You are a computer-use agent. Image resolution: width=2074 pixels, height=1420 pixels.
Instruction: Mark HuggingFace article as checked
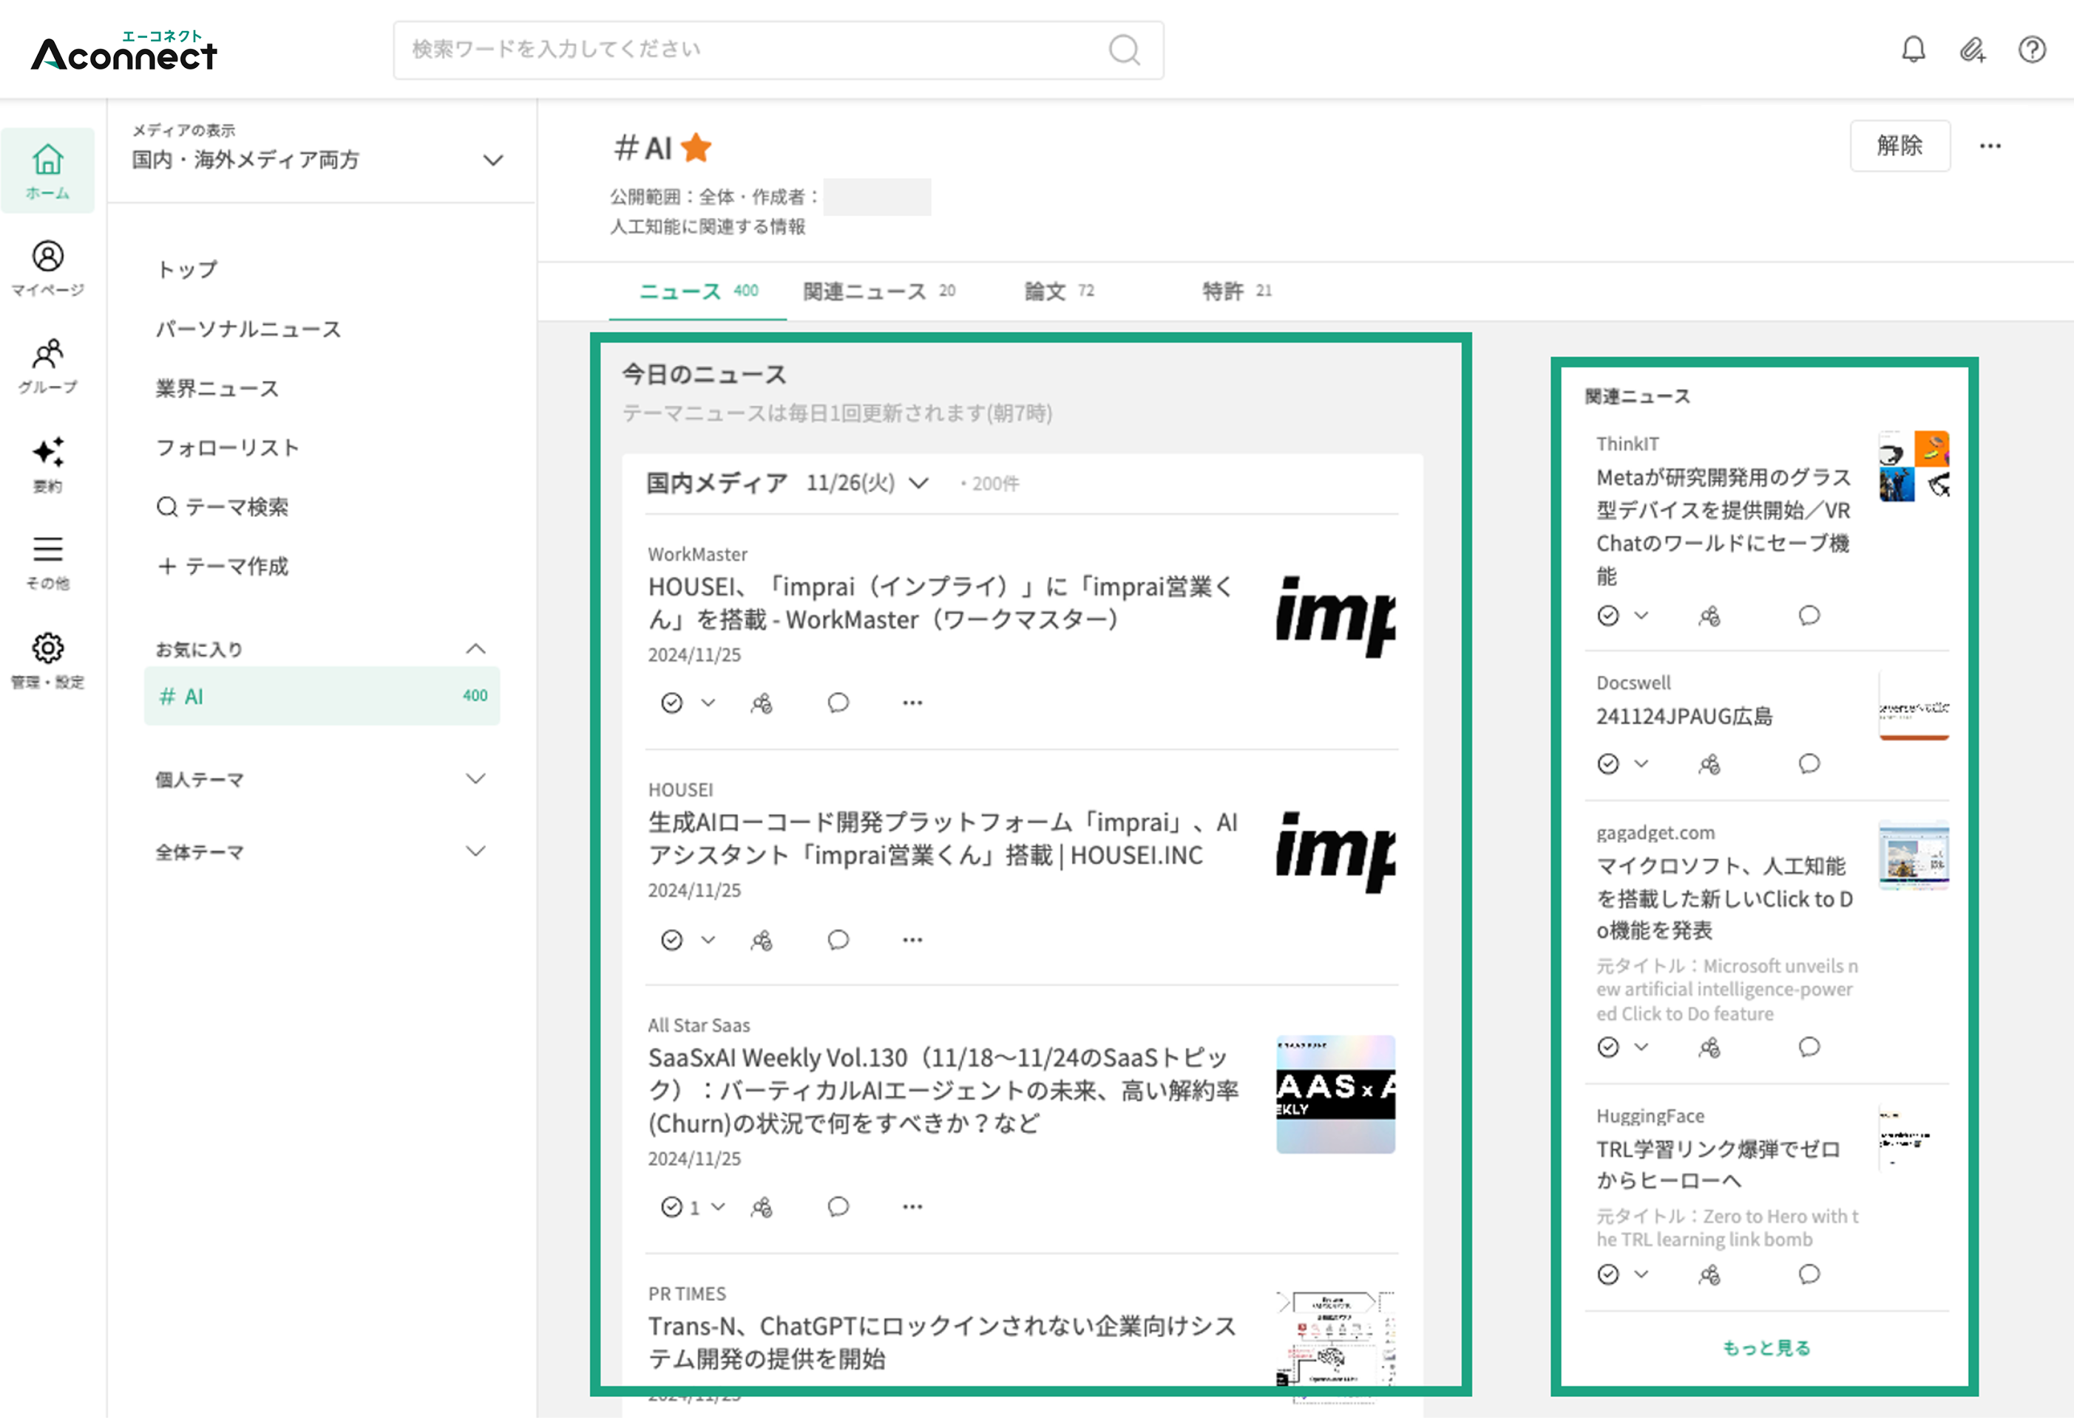(x=1608, y=1276)
